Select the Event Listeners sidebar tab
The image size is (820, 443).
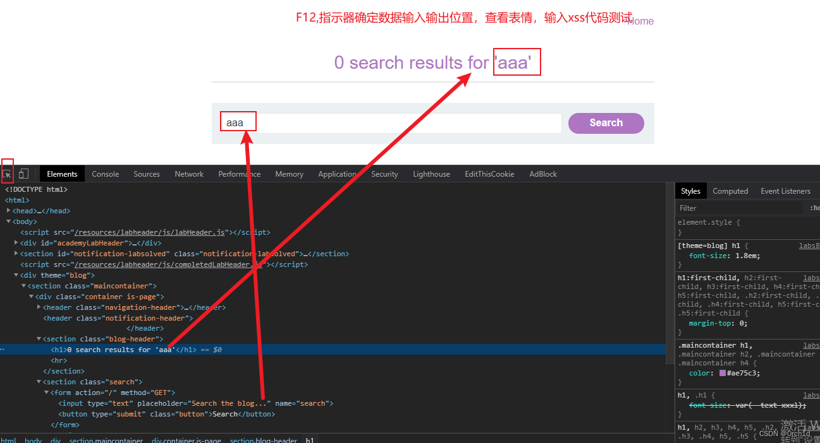pos(785,191)
